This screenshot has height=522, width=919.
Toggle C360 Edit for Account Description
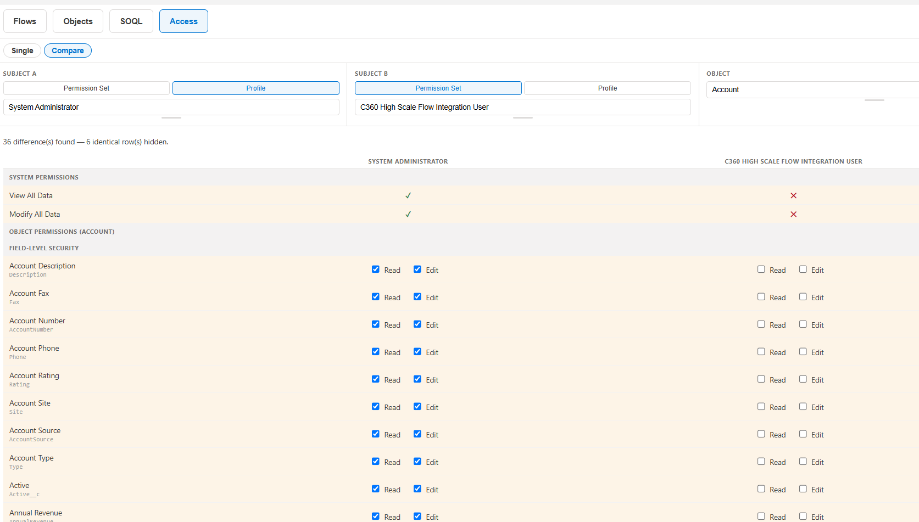tap(803, 270)
